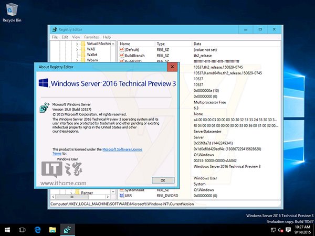
Task: Open the Start menu
Action: (x=7, y=230)
